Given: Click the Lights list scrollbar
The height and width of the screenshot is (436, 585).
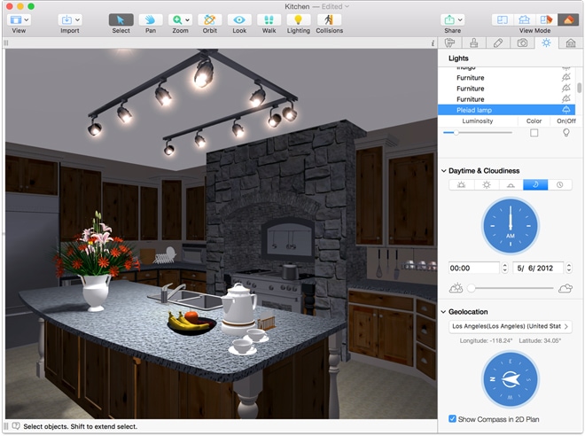Looking at the screenshot, I should pyautogui.click(x=579, y=88).
